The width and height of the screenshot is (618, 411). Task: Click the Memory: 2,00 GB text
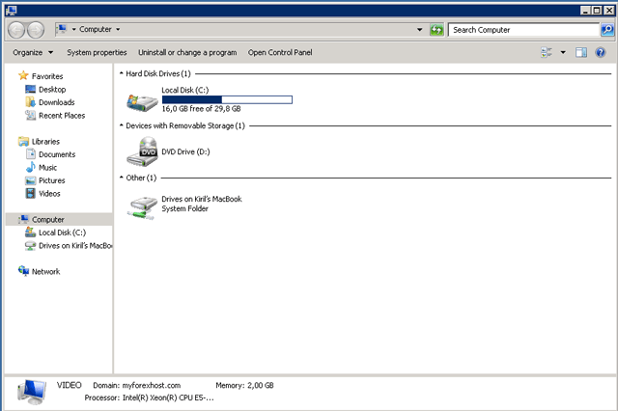(244, 385)
